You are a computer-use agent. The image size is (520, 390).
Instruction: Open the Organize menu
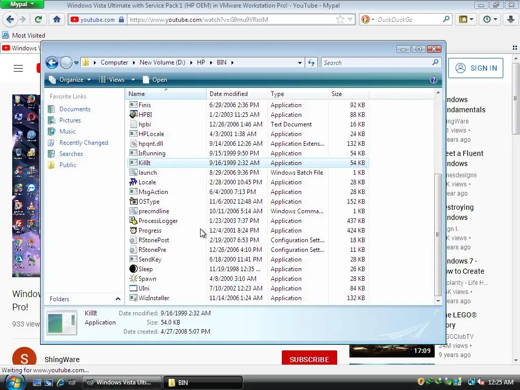click(x=70, y=80)
